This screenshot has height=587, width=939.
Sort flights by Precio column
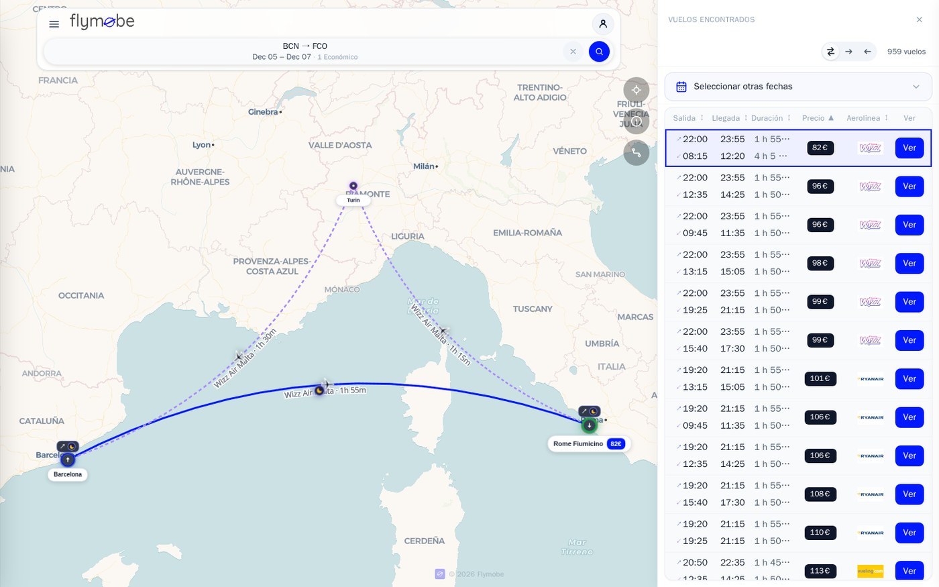click(x=818, y=118)
